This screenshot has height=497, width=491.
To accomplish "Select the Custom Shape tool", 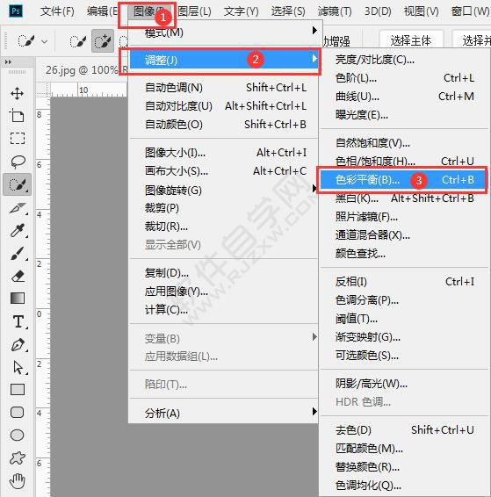I will (17, 458).
